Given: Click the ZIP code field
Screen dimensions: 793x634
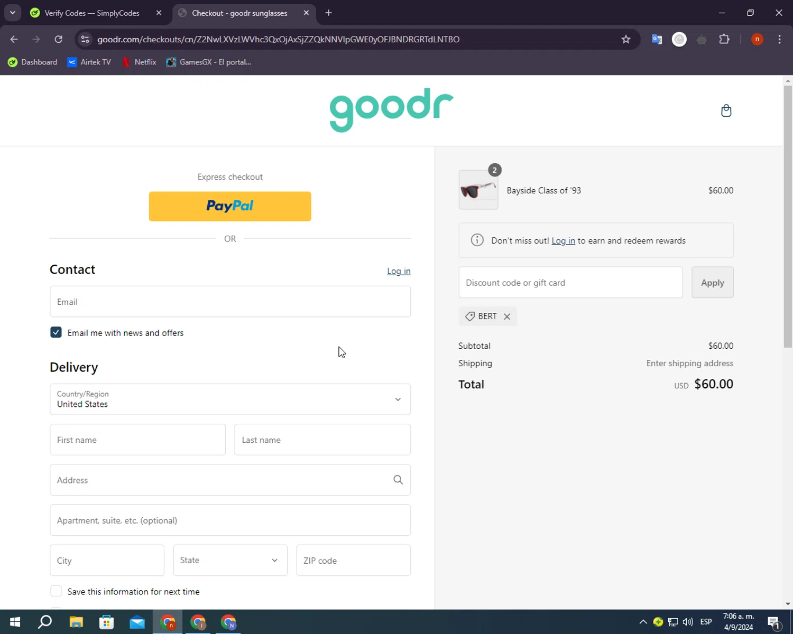Looking at the screenshot, I should point(354,560).
